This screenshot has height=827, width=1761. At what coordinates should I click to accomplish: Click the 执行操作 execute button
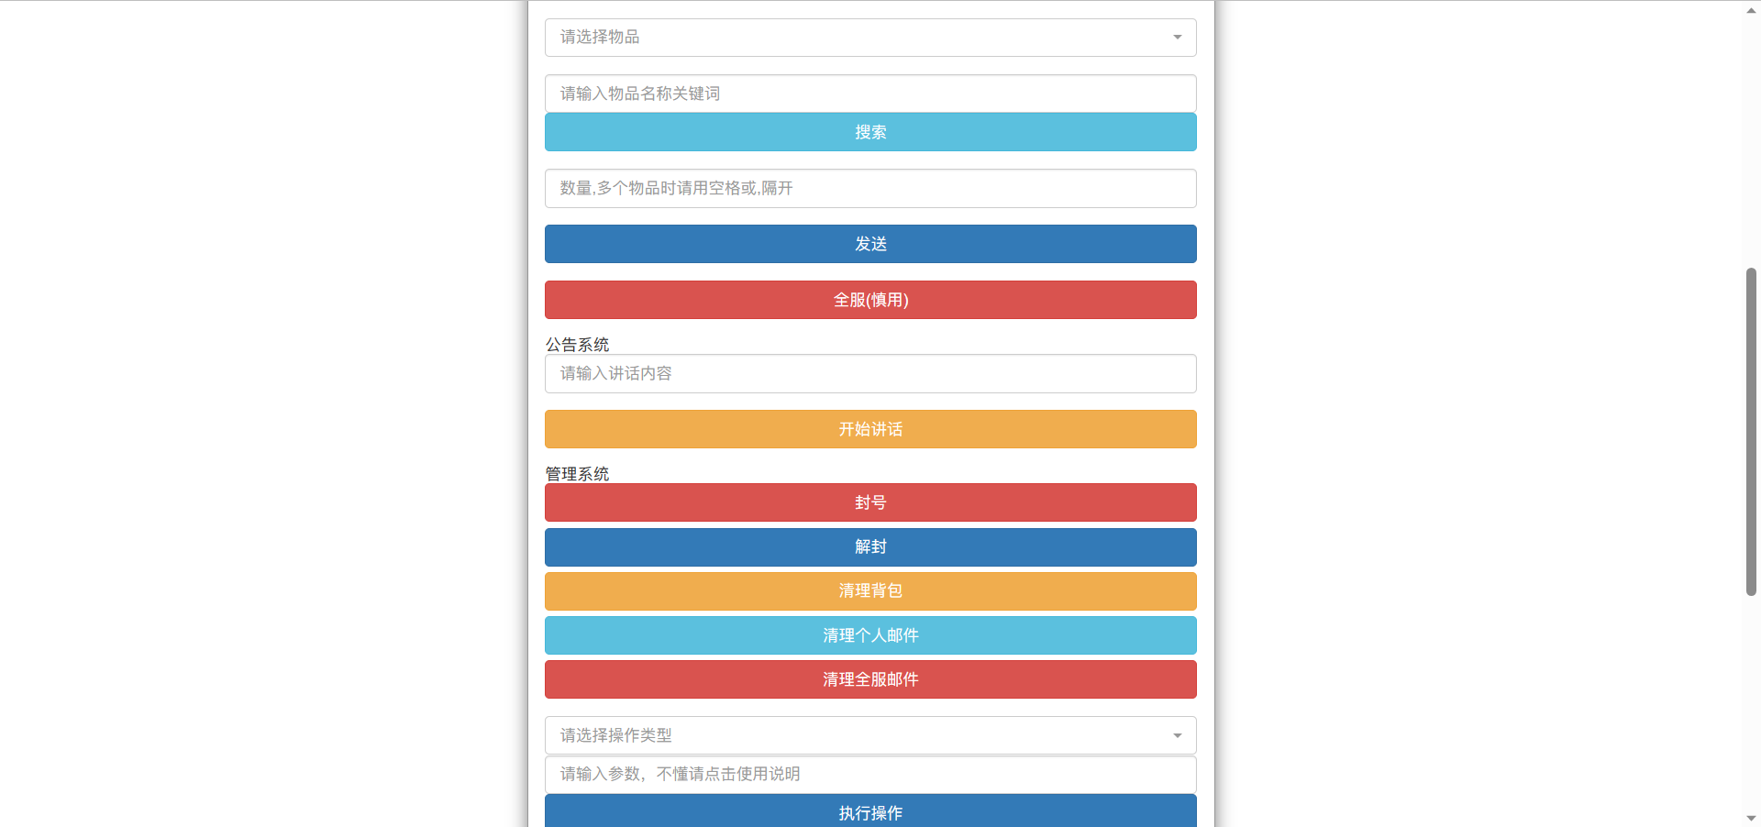pos(870,811)
